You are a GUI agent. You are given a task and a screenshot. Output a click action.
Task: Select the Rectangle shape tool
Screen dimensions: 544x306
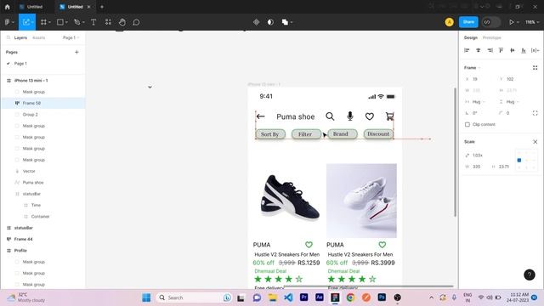tap(60, 22)
